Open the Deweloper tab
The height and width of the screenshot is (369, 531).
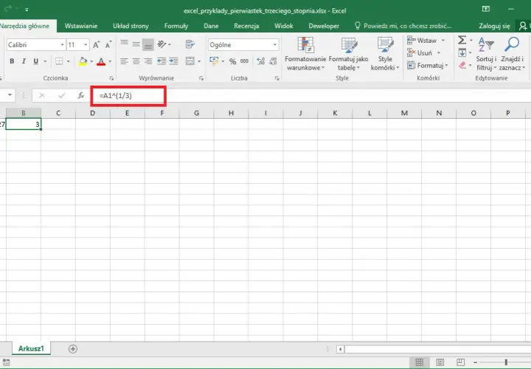(324, 26)
